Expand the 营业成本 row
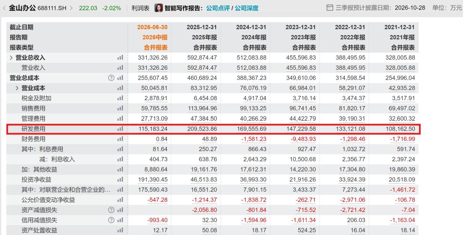 coord(17,88)
